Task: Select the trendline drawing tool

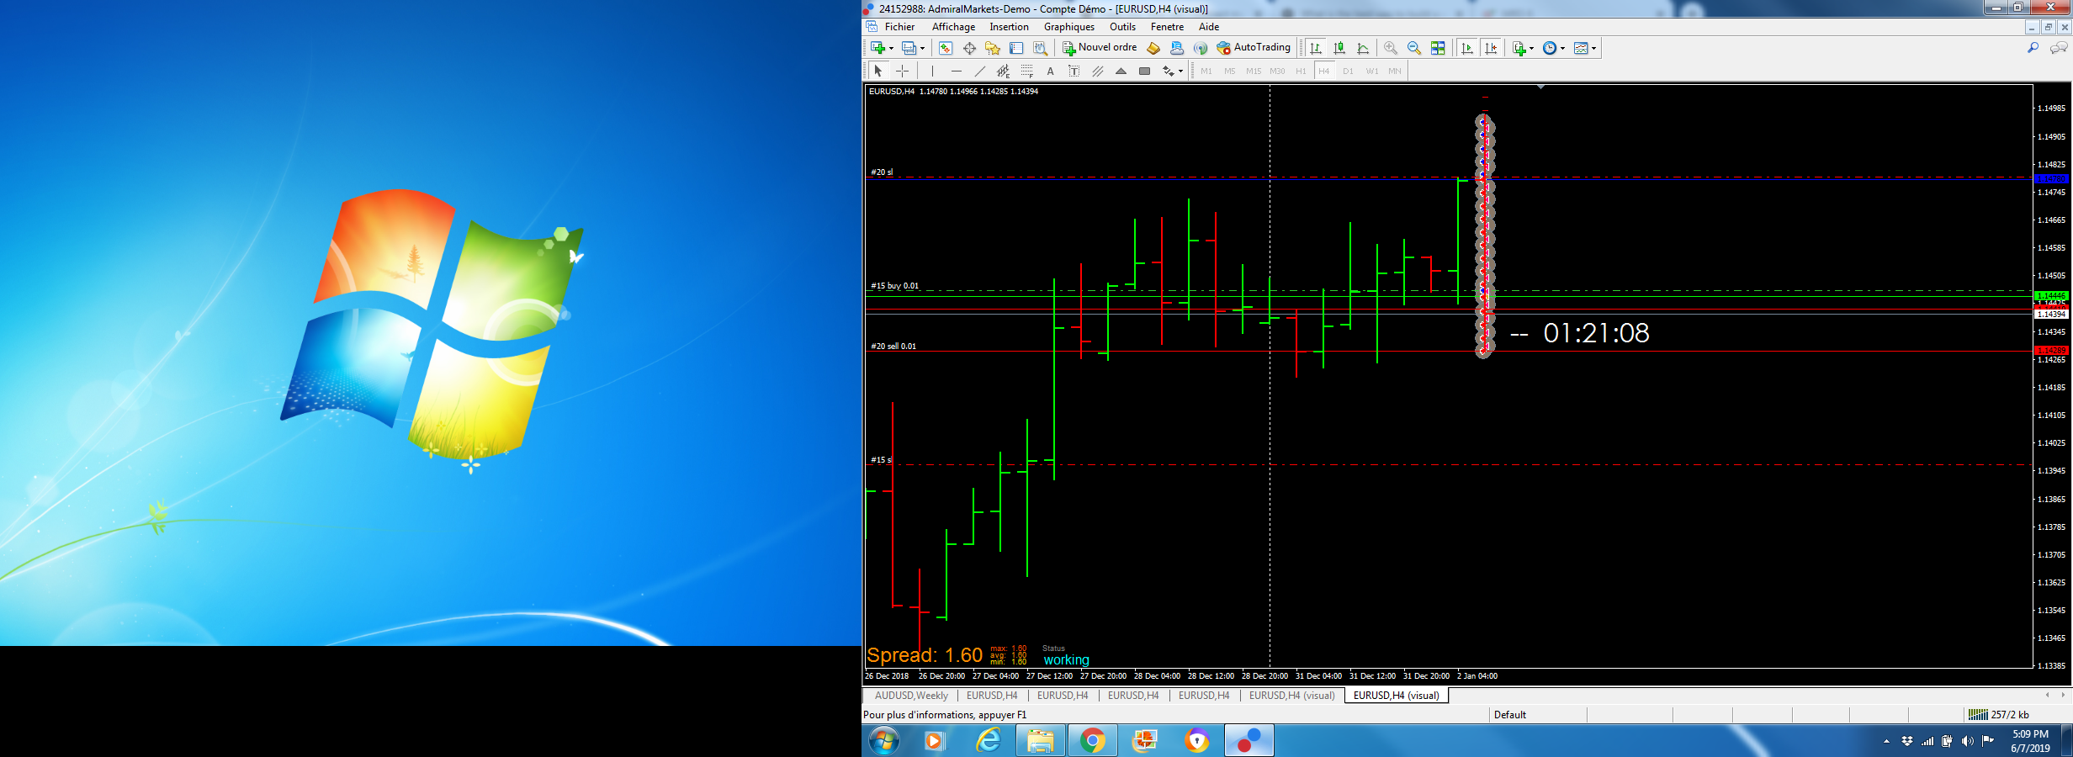Action: [x=979, y=71]
